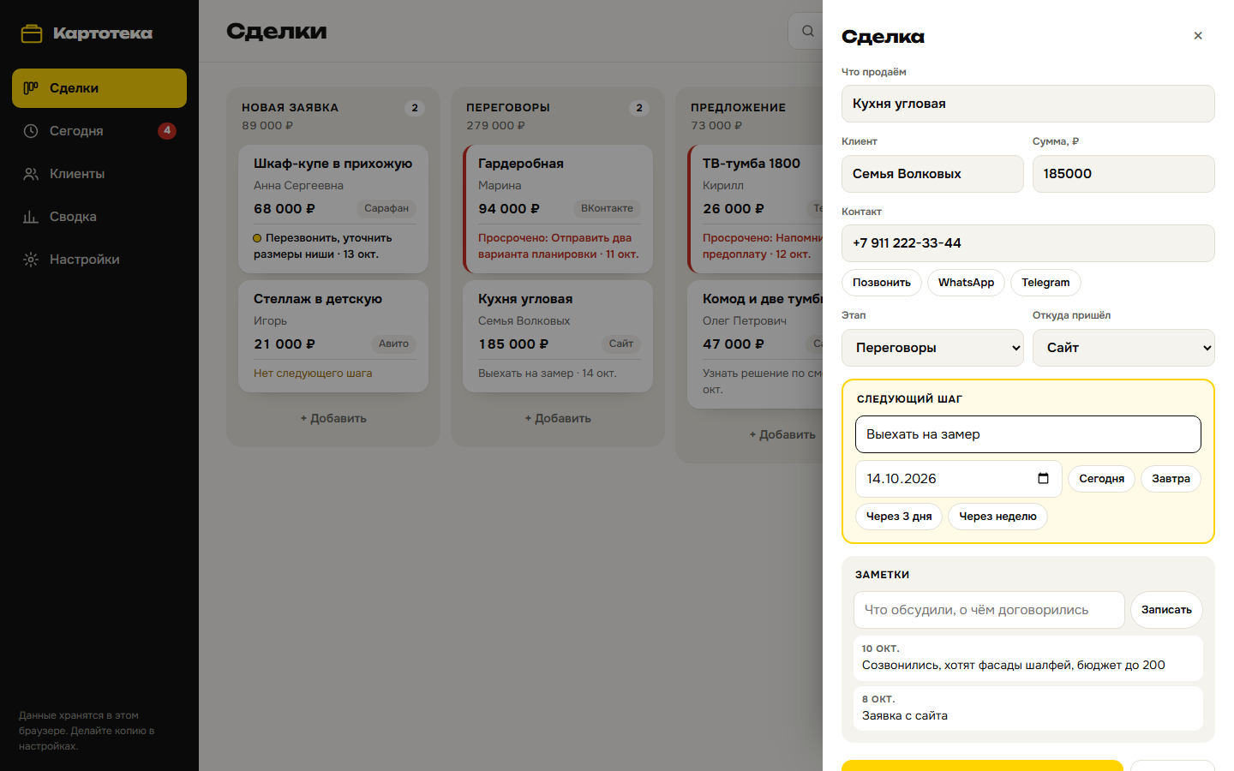The image size is (1234, 771).
Task: Focus the notes input field
Action: coord(989,610)
